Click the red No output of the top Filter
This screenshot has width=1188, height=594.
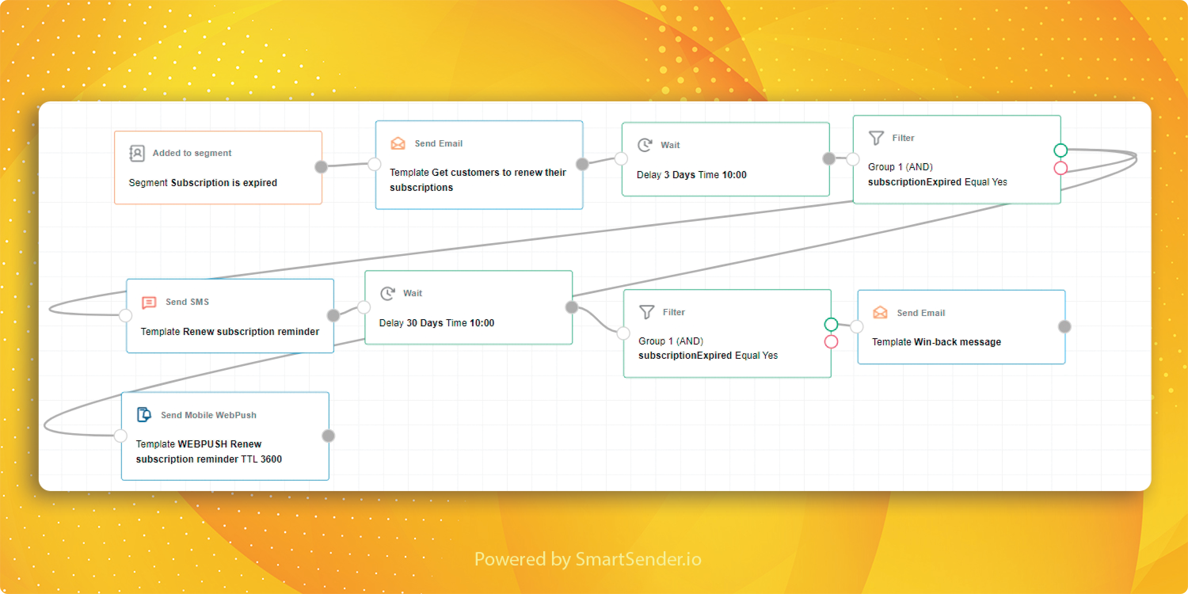click(x=1061, y=168)
